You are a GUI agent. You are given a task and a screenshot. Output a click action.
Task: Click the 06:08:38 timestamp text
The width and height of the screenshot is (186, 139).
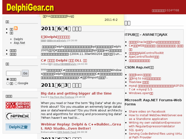tap(82, 132)
